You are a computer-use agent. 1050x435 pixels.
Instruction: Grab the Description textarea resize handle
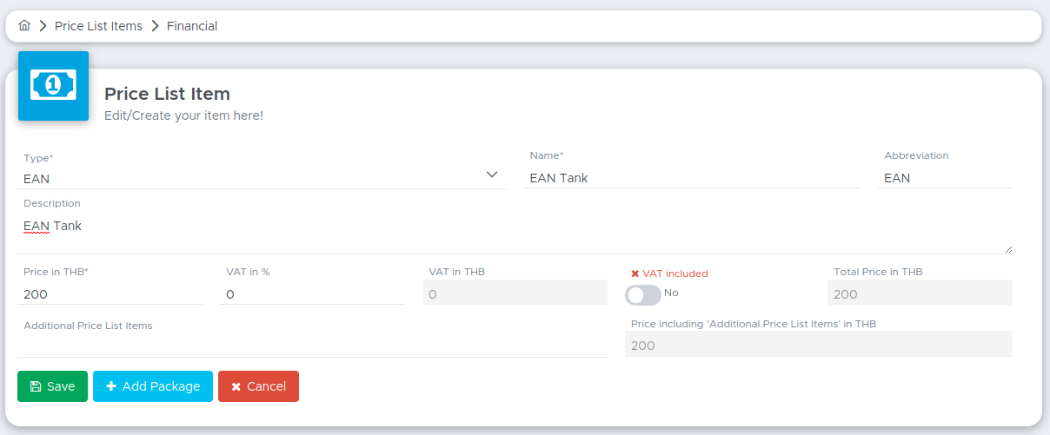[x=1008, y=249]
